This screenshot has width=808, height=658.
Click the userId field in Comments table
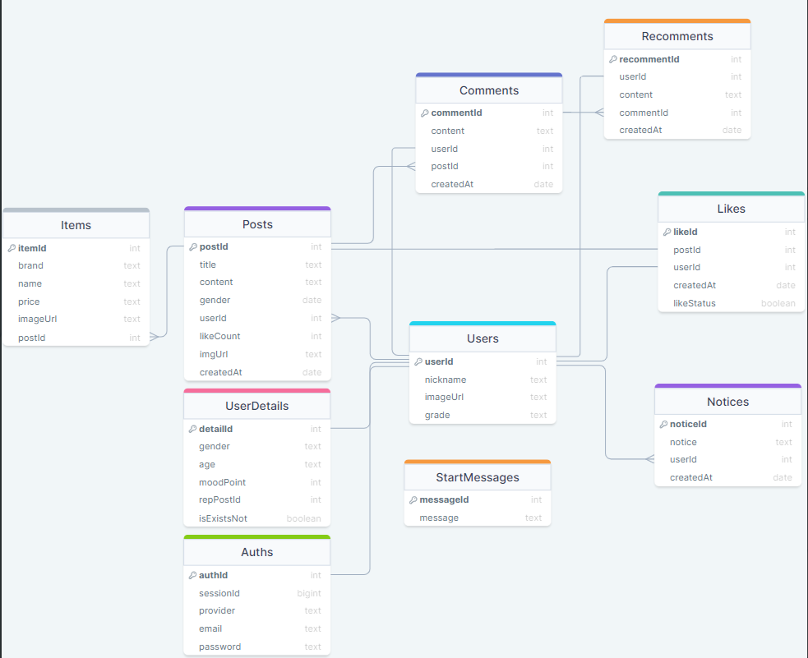coord(489,149)
